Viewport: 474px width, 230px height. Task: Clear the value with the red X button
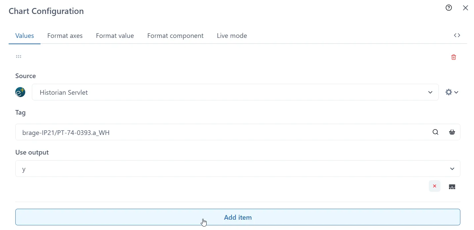point(434,186)
